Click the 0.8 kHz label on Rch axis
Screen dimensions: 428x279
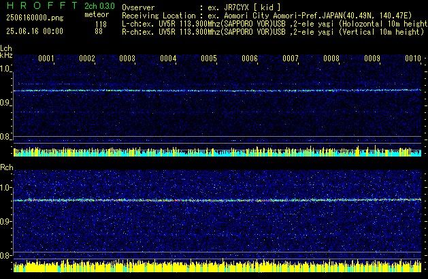click(x=5, y=255)
